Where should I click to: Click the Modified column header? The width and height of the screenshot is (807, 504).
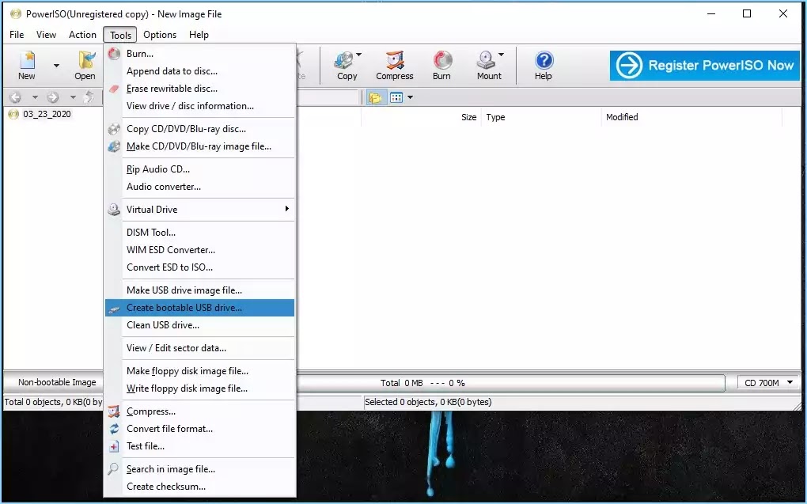622,117
